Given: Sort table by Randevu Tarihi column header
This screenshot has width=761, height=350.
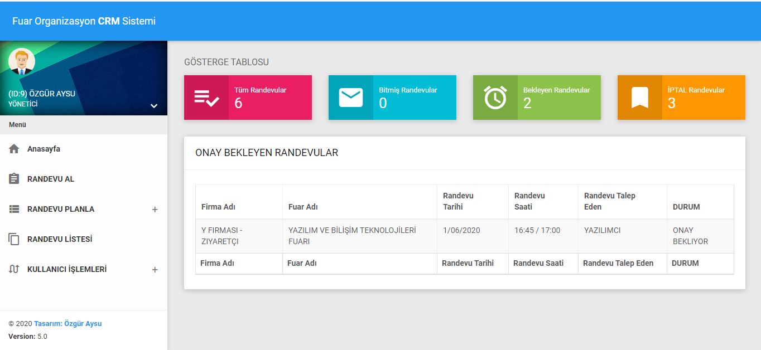Looking at the screenshot, I should pyautogui.click(x=458, y=201).
